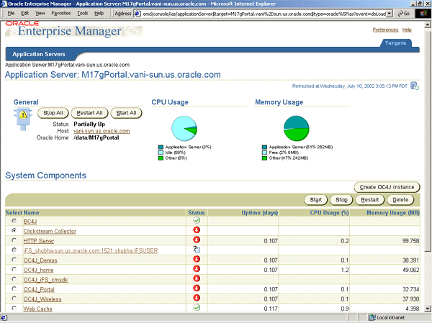The width and height of the screenshot is (432, 323).
Task: Click the Delete button above the table
Action: [x=400, y=200]
